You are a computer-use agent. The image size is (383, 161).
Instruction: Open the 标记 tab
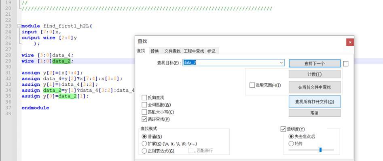[211, 51]
